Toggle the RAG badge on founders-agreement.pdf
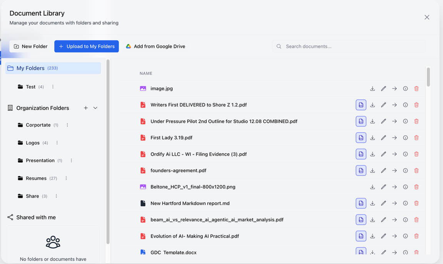The width and height of the screenshot is (443, 264). pos(361,170)
